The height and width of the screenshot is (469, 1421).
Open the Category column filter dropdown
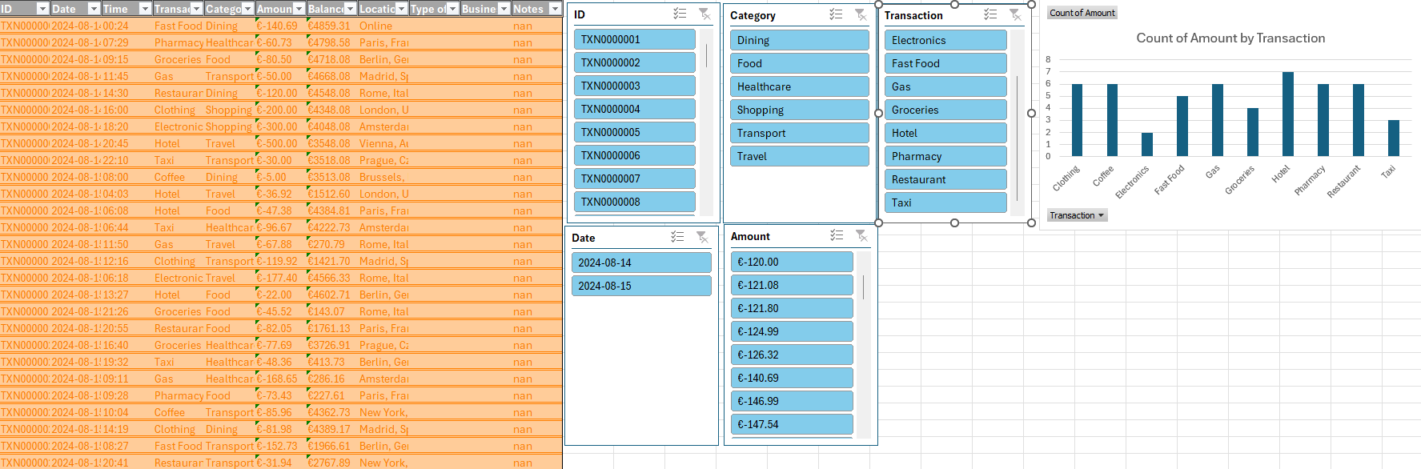click(x=247, y=9)
